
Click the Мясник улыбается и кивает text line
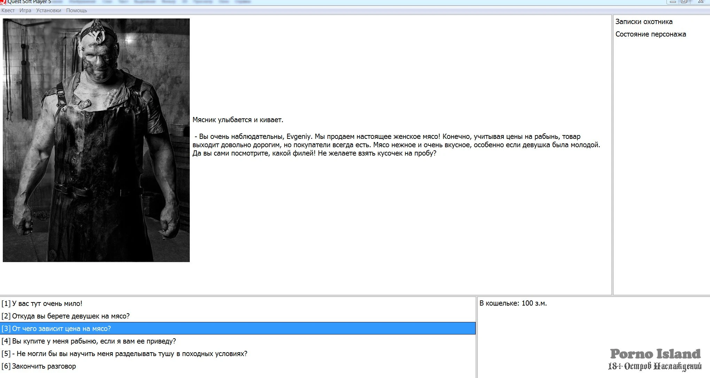tap(238, 120)
